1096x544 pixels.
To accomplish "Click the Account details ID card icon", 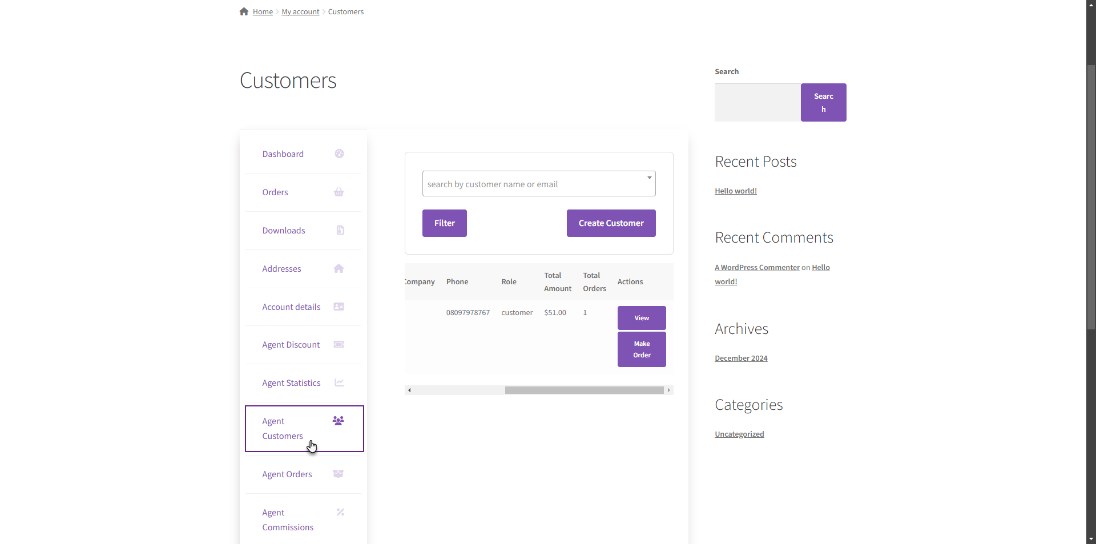I will 339,307.
